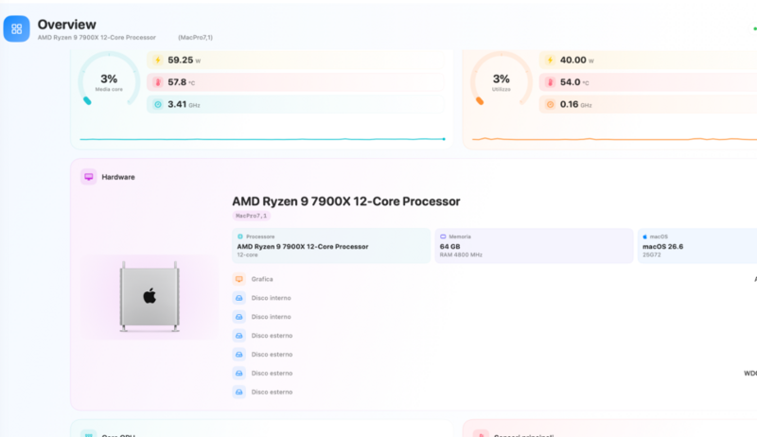This screenshot has width=757, height=437.
Task: Click the 25G72 build number
Action: 652,254
